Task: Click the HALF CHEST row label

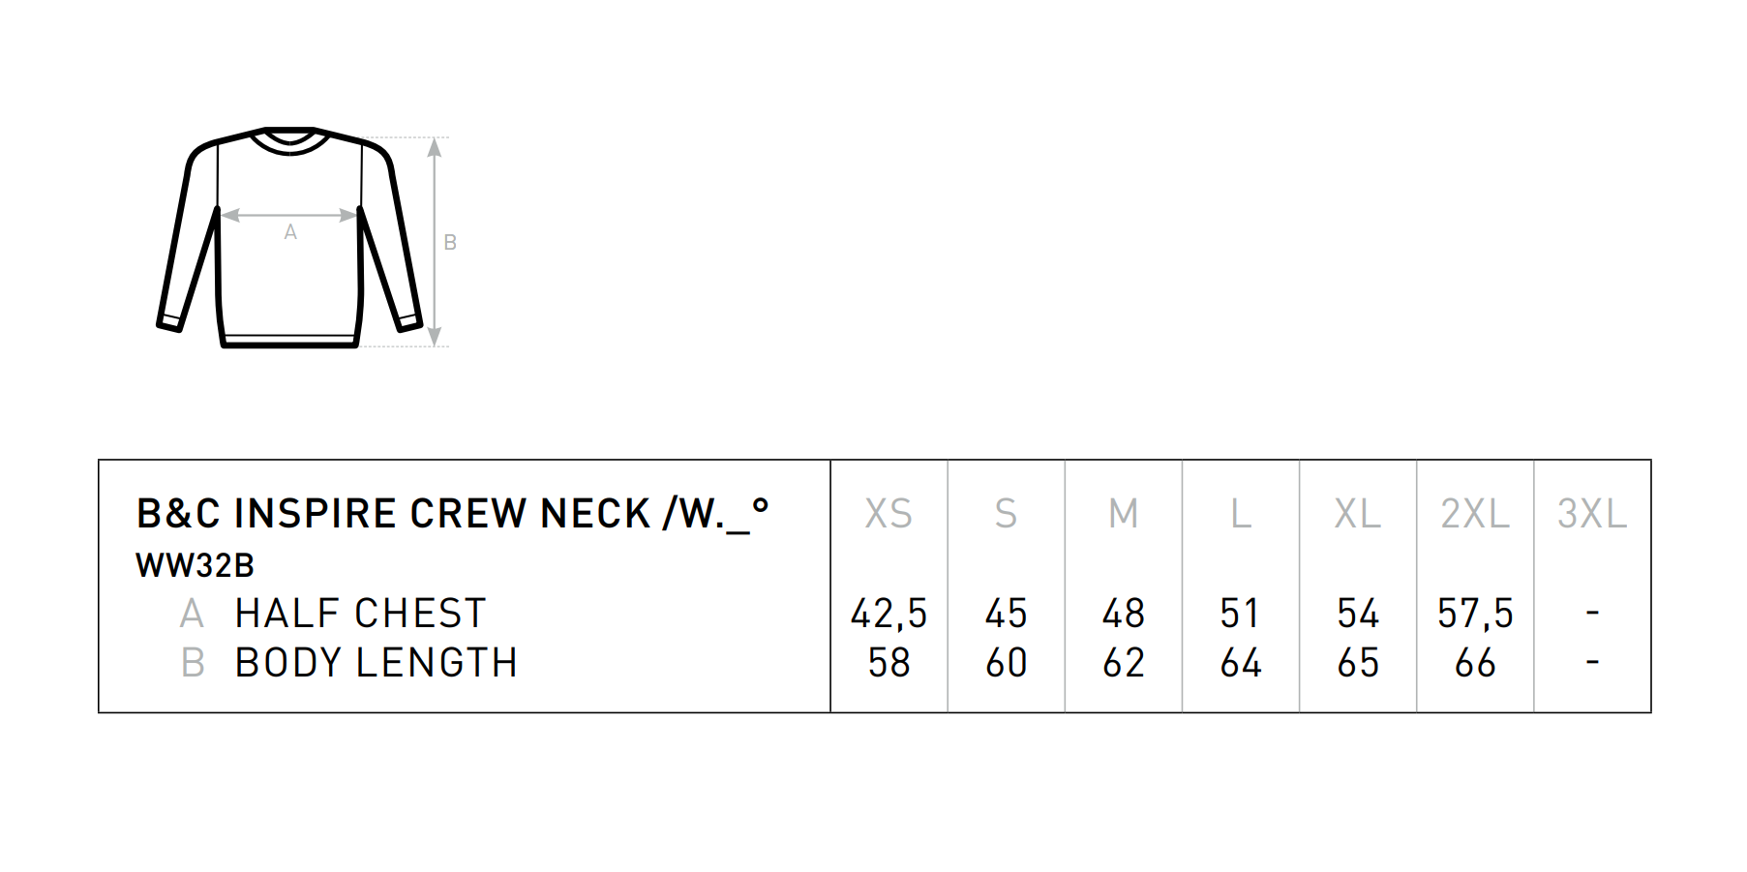Action: 360,614
